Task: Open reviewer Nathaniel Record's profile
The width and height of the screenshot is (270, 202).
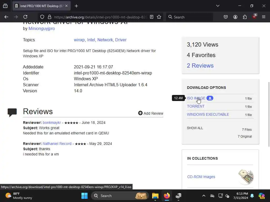Action: click(x=57, y=144)
